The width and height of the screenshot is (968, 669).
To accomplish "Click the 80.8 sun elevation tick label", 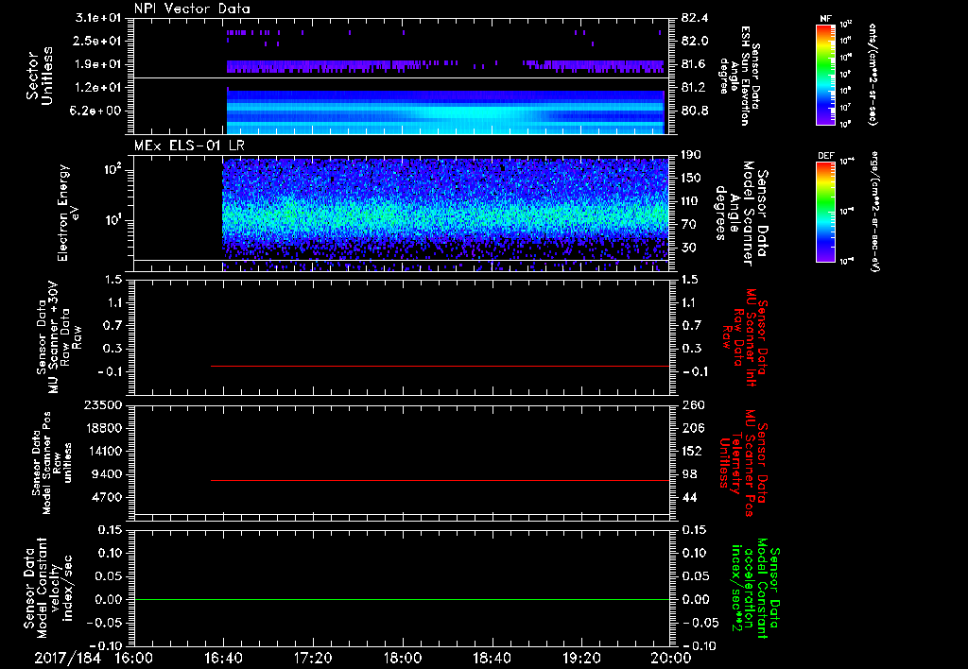I will [695, 111].
